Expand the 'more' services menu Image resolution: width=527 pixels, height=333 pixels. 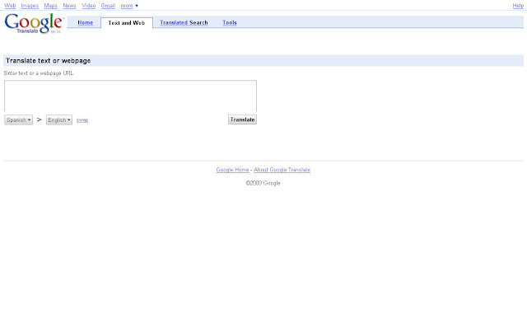(x=129, y=6)
